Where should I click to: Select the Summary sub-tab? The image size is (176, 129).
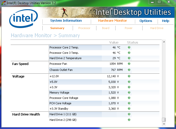click(x=57, y=28)
